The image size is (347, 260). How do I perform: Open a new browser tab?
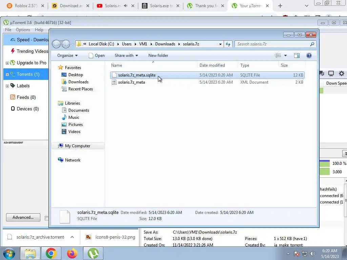(280, 6)
